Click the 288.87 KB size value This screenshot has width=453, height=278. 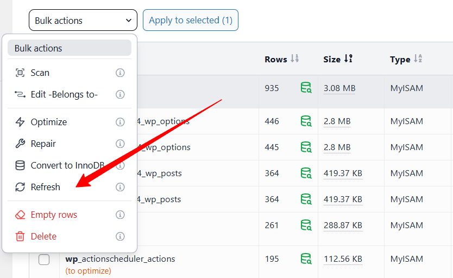pos(343,225)
